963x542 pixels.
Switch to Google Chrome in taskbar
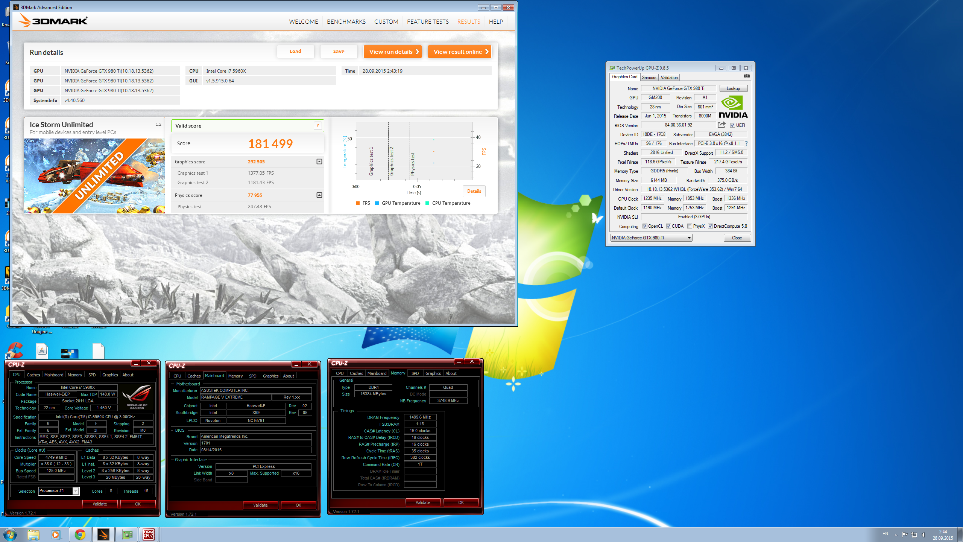coord(80,534)
